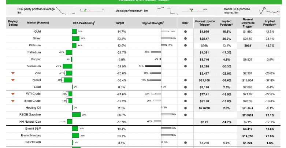Click the risk dot in the Silver row
Image resolution: width=286 pixels, height=148 pixels.
point(186,38)
